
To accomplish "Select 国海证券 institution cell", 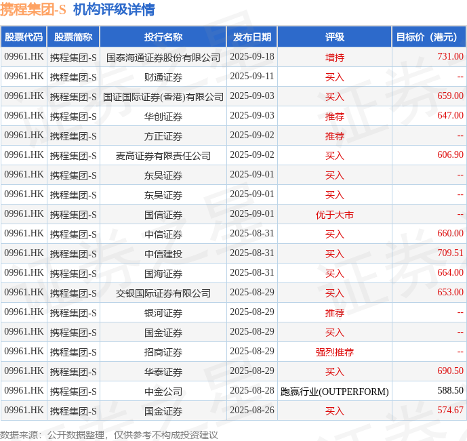I will (163, 274).
